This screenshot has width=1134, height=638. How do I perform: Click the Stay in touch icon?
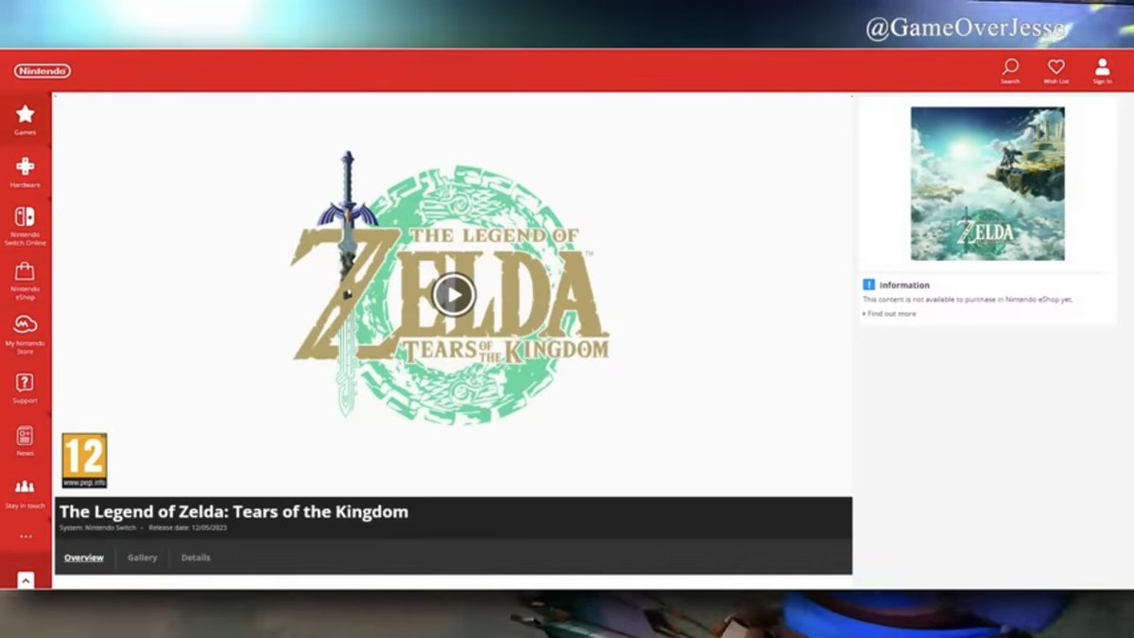25,489
